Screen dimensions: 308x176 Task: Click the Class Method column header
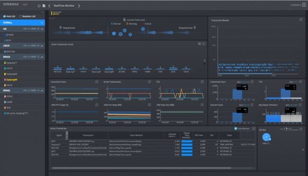point(136,135)
